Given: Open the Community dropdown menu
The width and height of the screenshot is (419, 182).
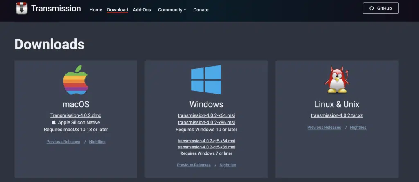Looking at the screenshot, I should coord(172,10).
